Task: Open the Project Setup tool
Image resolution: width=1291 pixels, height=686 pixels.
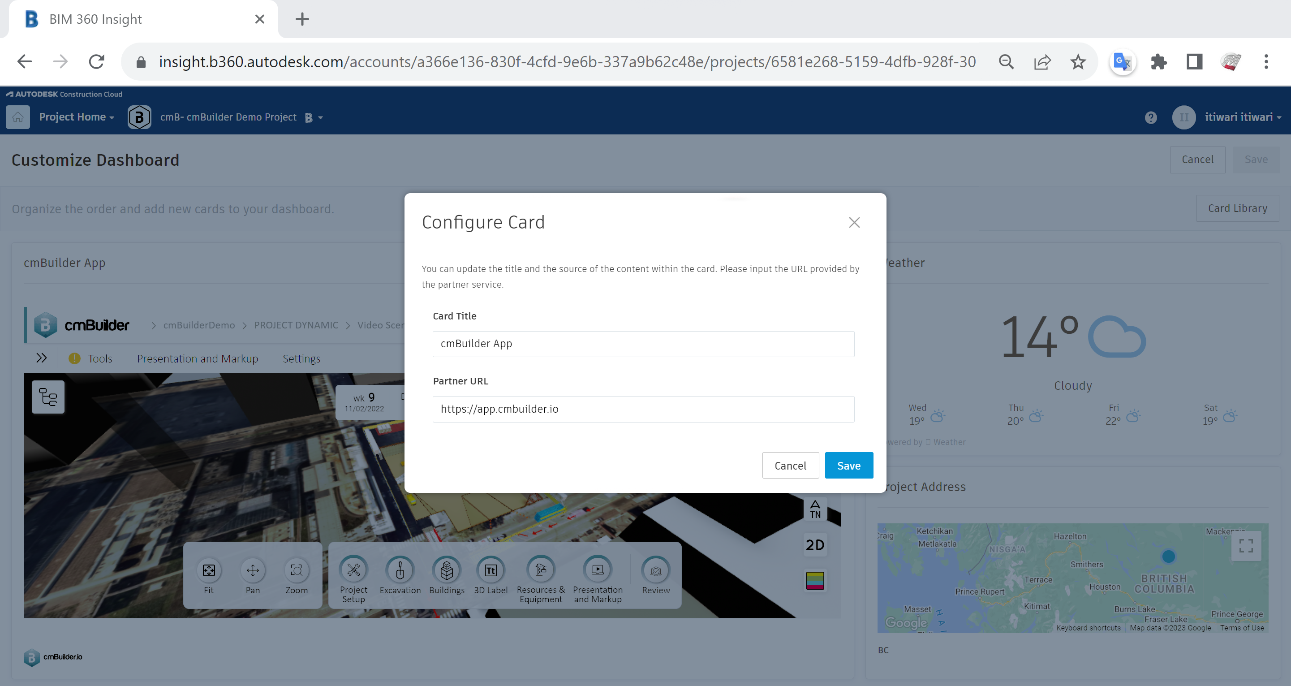Action: point(353,571)
